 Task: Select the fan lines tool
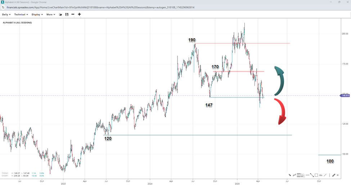pyautogui.click(x=303, y=175)
